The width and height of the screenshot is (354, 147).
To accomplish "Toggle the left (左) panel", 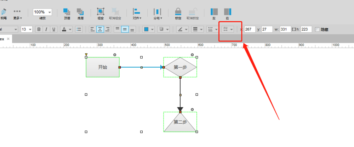I will pos(214,13).
